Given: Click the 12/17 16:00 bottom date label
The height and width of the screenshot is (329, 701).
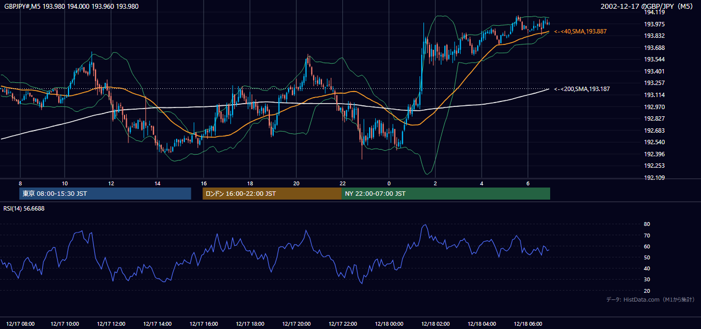Looking at the screenshot, I should click(203, 324).
